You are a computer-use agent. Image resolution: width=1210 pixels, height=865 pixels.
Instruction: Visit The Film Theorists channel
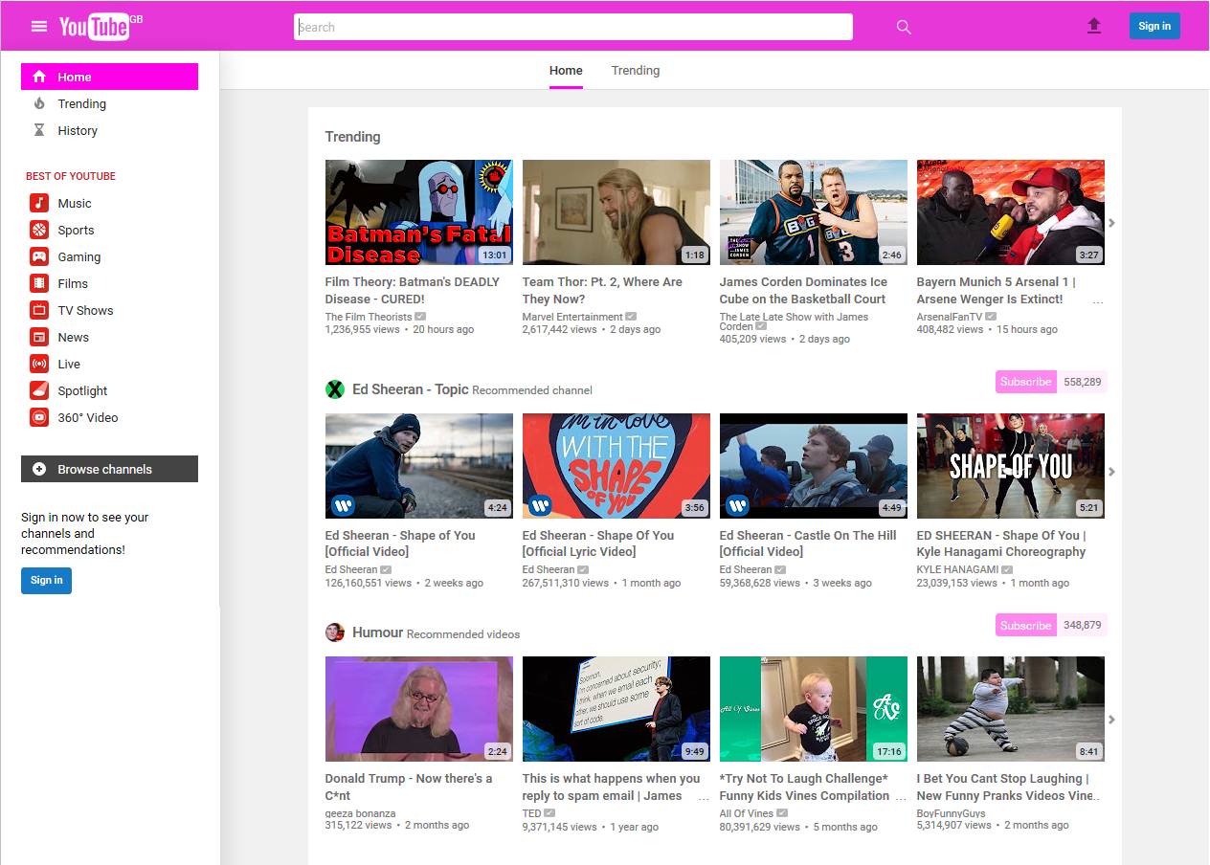[x=369, y=317]
